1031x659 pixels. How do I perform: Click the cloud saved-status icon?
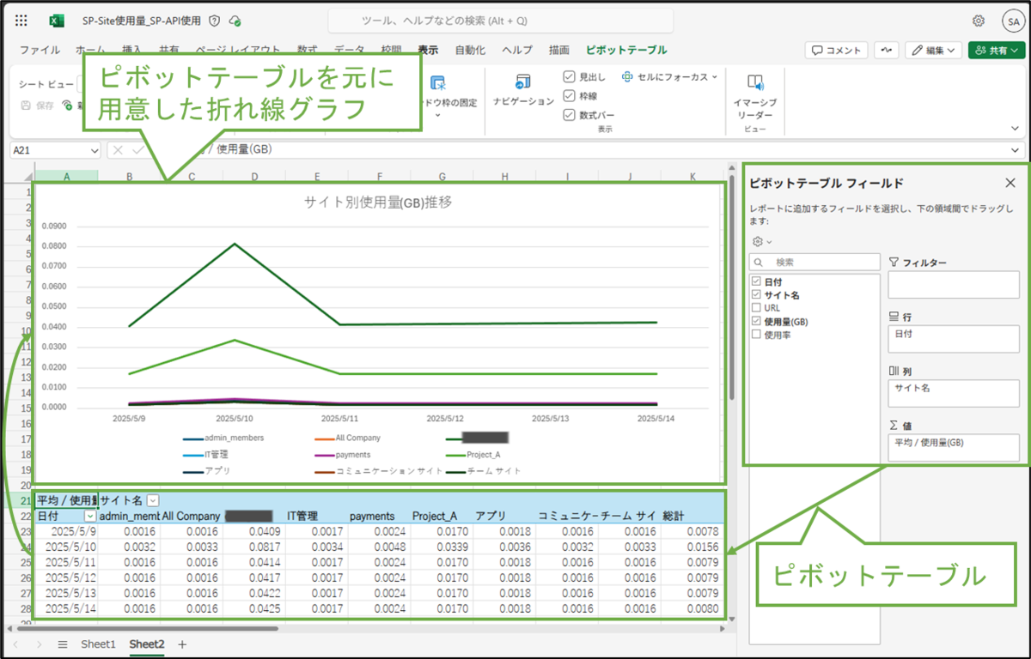tap(235, 21)
